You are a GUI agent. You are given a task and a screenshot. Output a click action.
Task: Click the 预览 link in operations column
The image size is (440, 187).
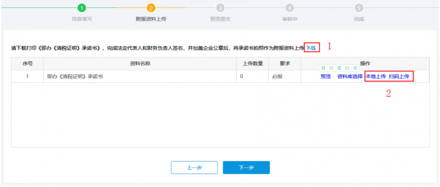326,76
